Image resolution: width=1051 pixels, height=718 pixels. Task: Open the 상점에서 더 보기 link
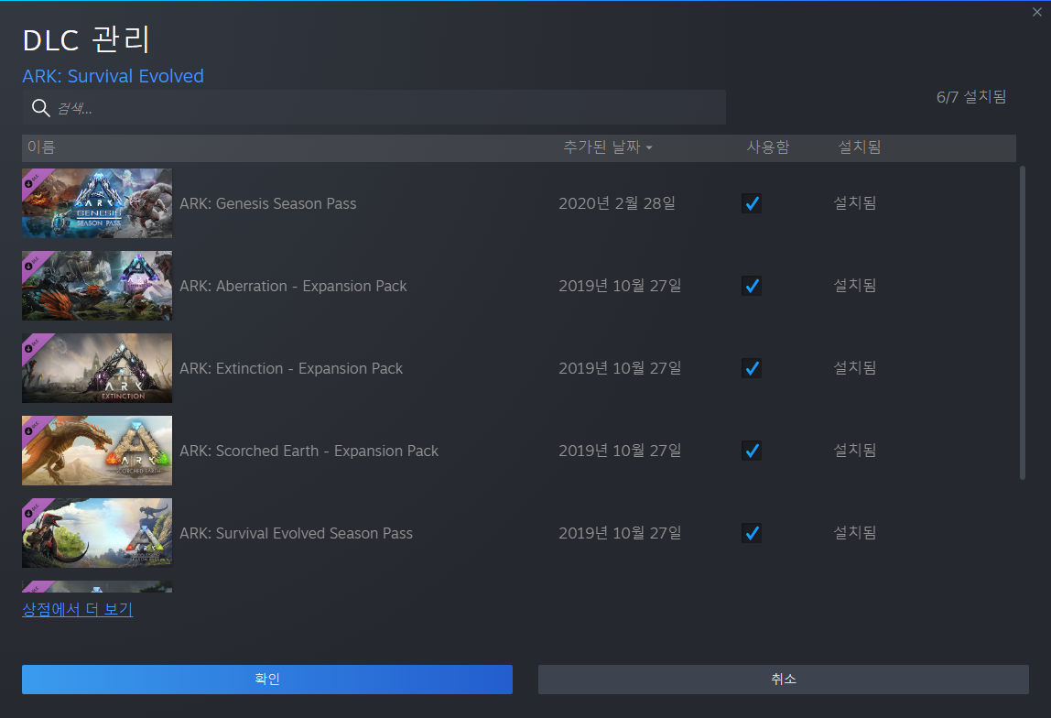(x=78, y=609)
